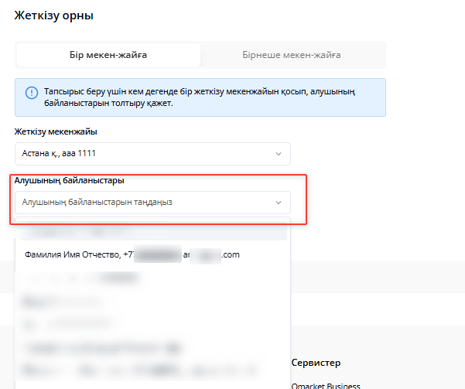This screenshot has width=465, height=389.
Task: Switch to "Бірнеше мекен-жайға" tab
Action: (292, 55)
